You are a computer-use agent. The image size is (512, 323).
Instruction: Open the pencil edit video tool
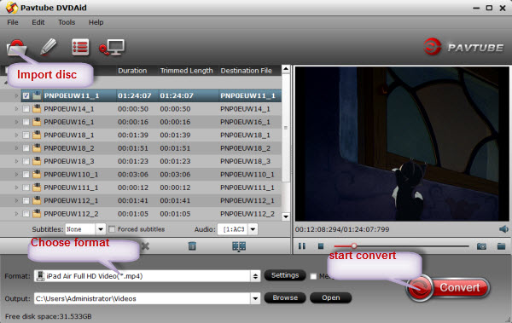tap(49, 47)
